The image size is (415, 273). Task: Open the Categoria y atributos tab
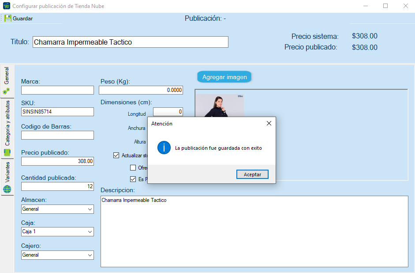pos(7,129)
